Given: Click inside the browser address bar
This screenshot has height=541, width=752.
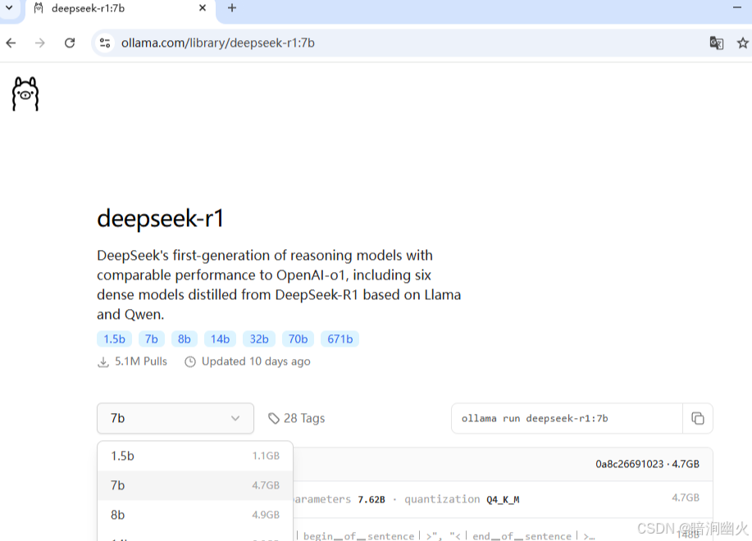Looking at the screenshot, I should [x=328, y=43].
